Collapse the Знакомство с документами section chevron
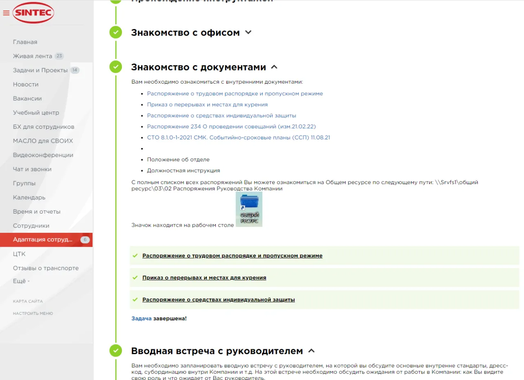 point(274,67)
